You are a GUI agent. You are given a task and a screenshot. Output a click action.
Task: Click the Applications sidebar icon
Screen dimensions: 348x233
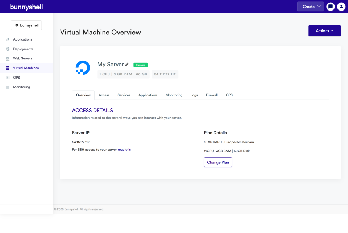coord(8,39)
